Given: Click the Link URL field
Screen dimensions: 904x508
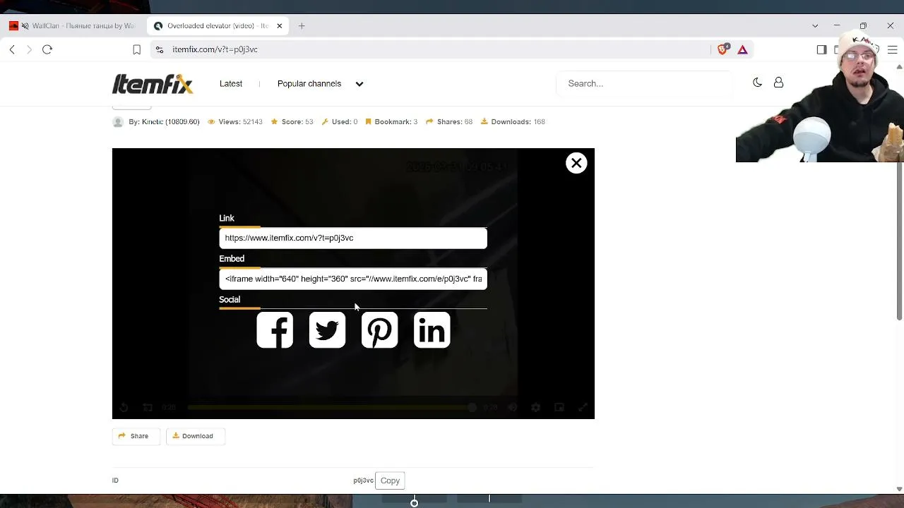Looking at the screenshot, I should (353, 238).
